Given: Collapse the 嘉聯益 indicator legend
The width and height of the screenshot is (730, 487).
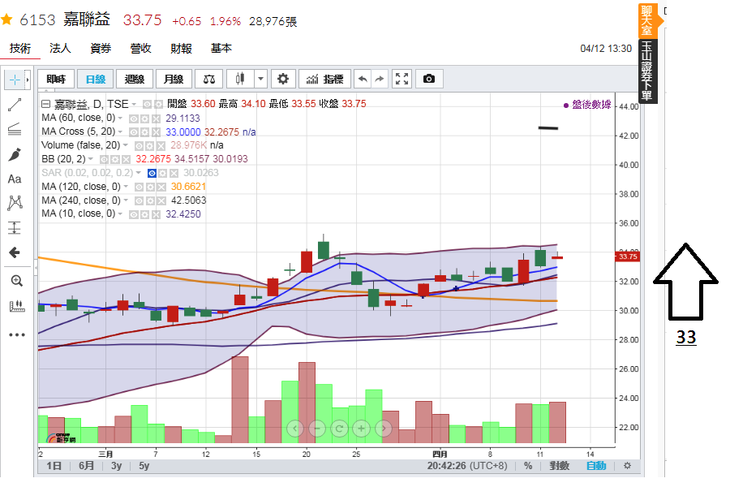Looking at the screenshot, I should pos(45,104).
